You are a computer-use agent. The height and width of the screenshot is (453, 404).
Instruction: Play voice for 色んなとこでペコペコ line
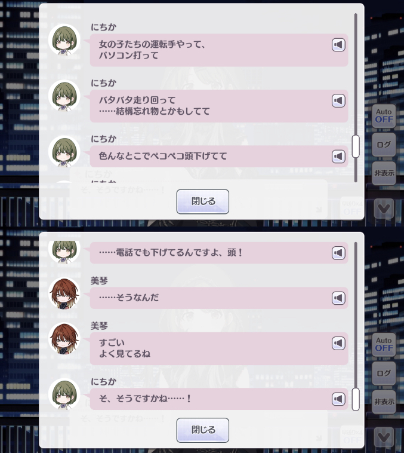338,157
